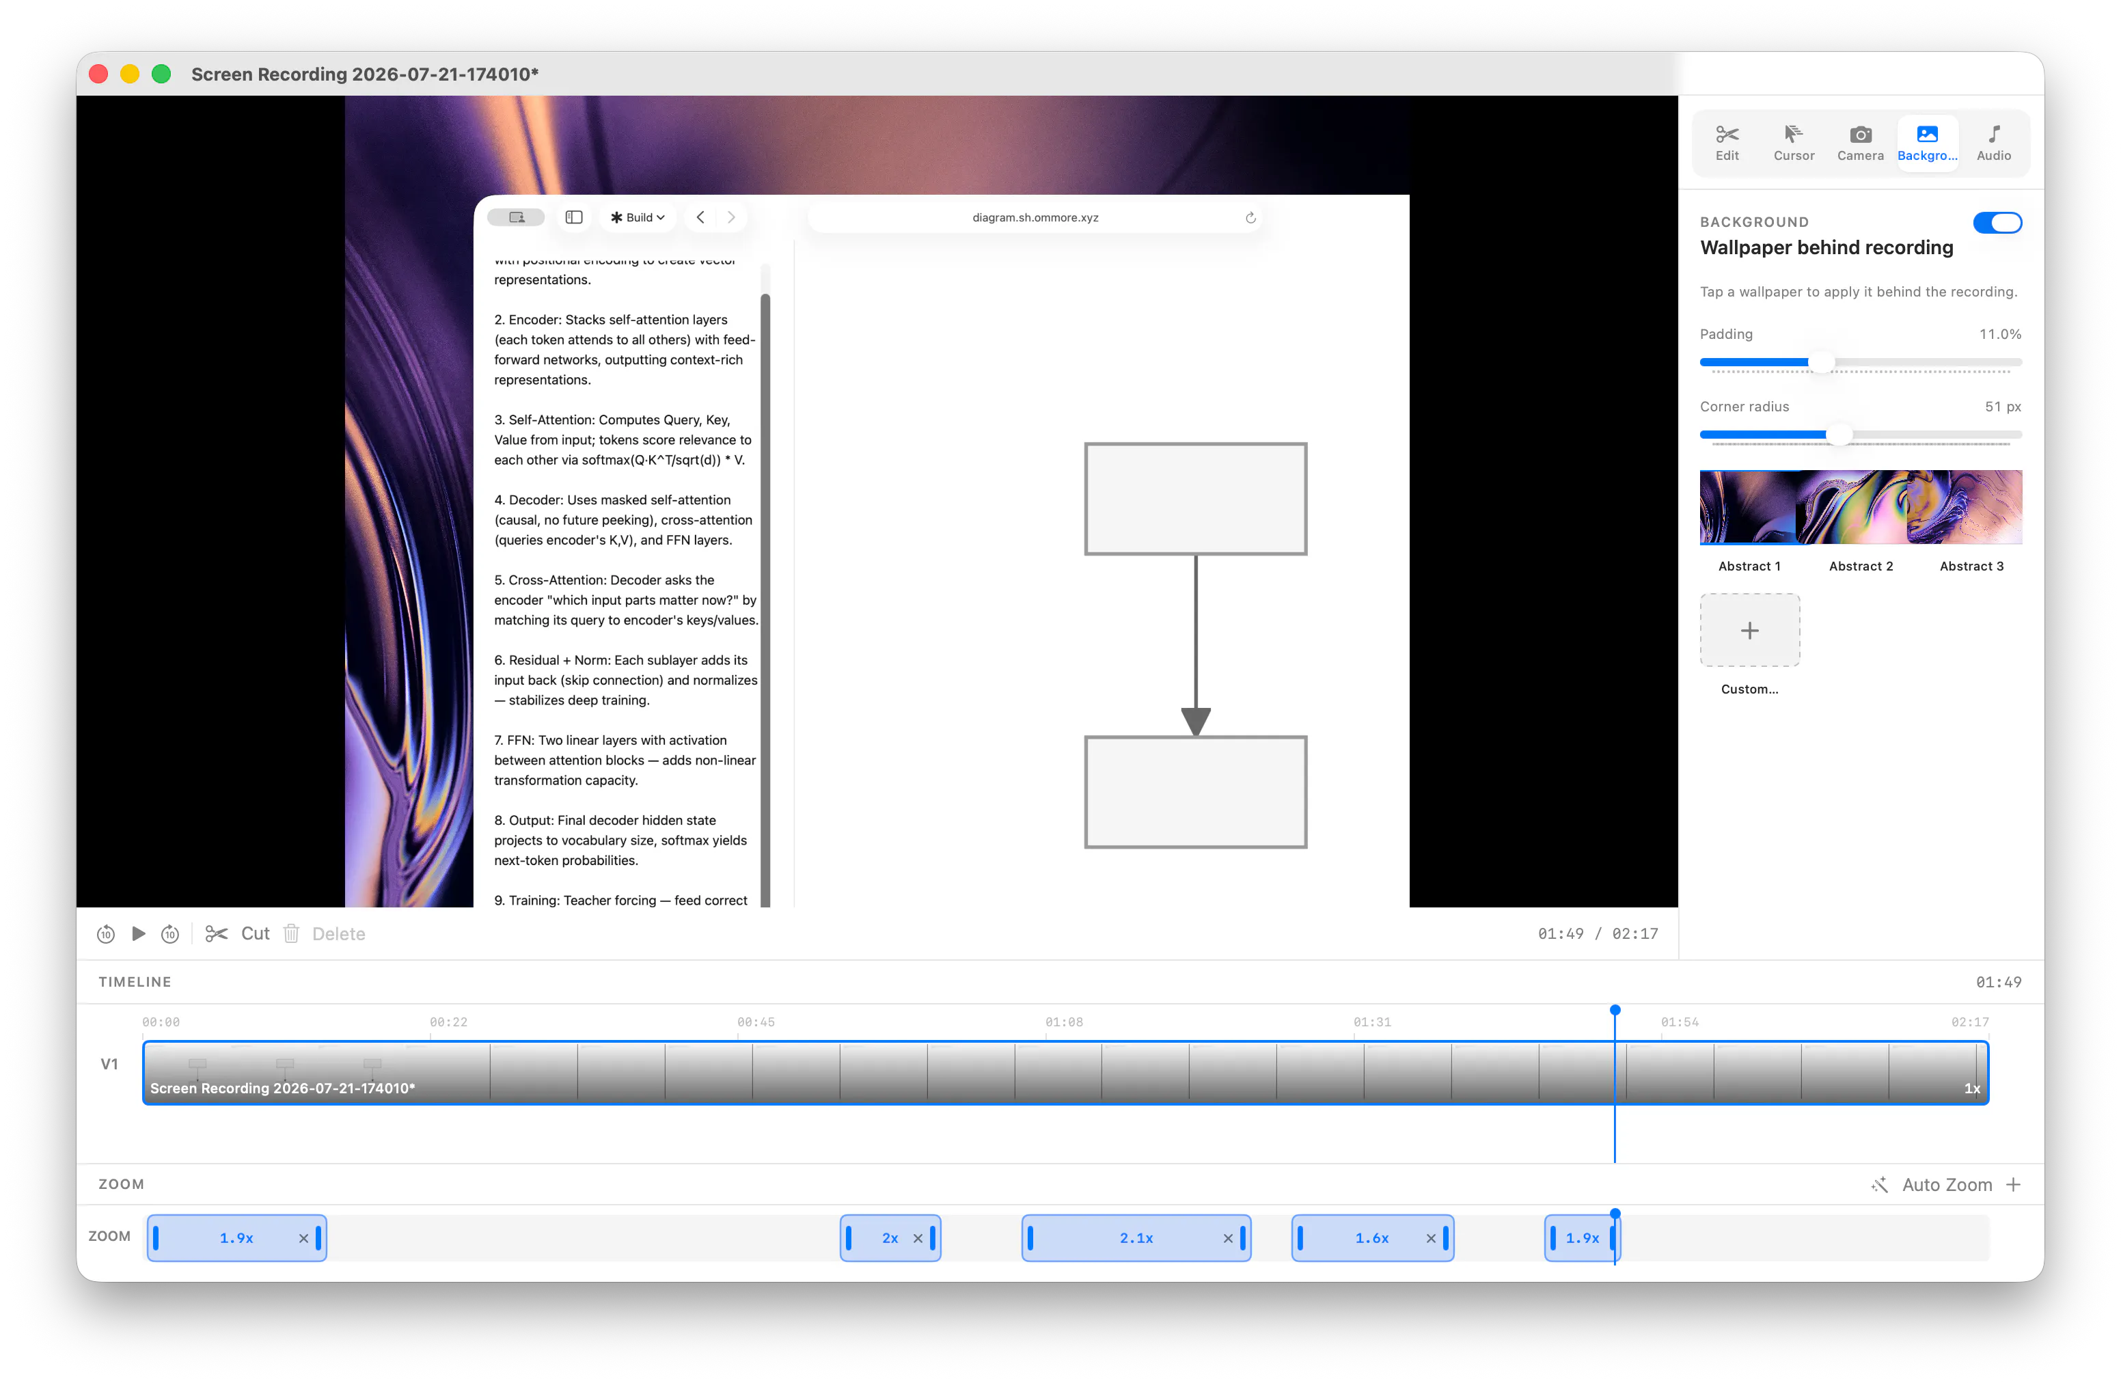This screenshot has height=1383, width=2121.
Task: Click the Auto Zoom button
Action: click(1946, 1184)
